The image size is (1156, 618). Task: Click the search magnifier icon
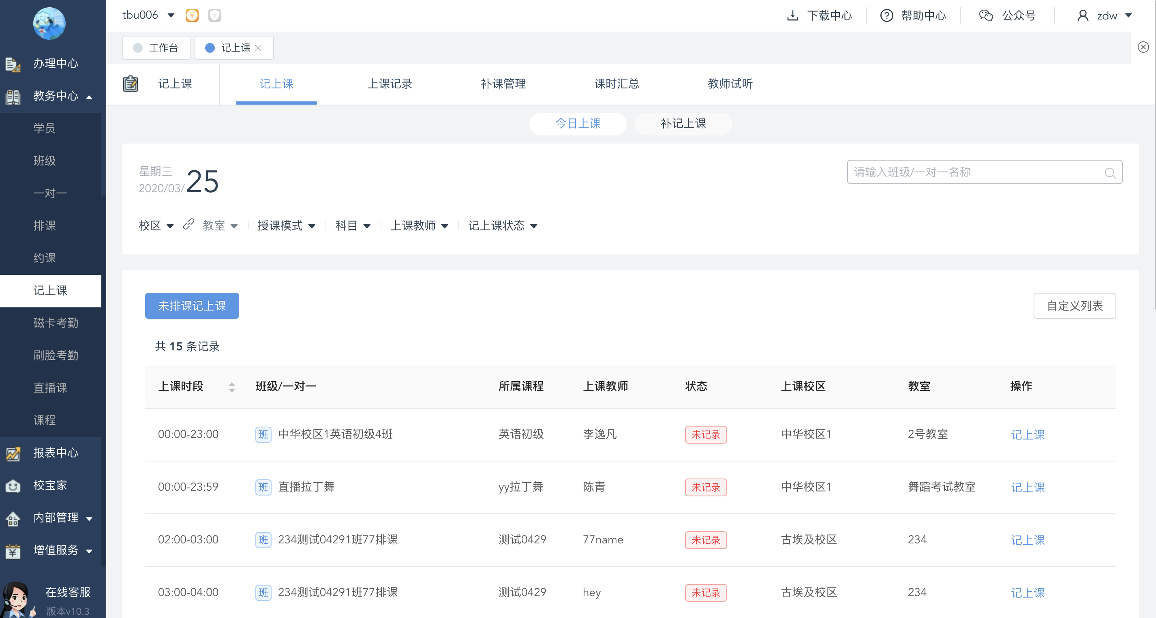pos(1110,173)
